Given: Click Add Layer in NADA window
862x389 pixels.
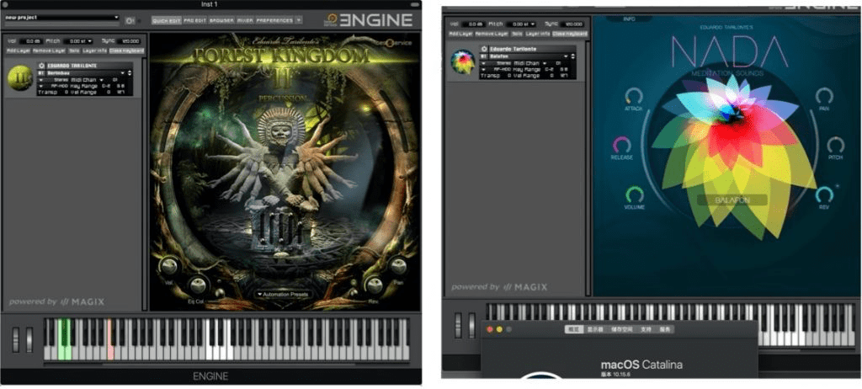Looking at the screenshot, I should [461, 34].
